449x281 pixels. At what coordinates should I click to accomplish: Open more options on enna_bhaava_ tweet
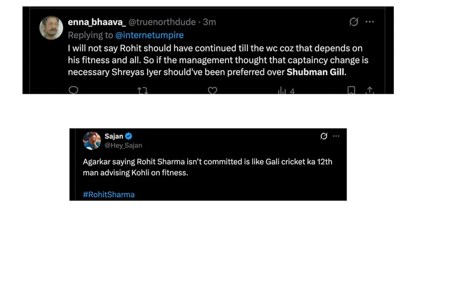369,22
